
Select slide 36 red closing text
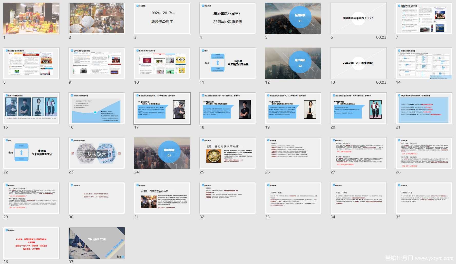(x=31, y=243)
